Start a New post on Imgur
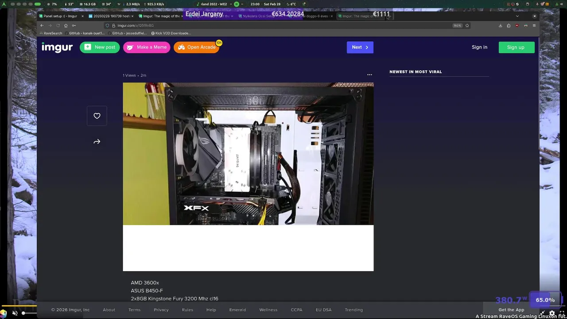 (x=100, y=47)
